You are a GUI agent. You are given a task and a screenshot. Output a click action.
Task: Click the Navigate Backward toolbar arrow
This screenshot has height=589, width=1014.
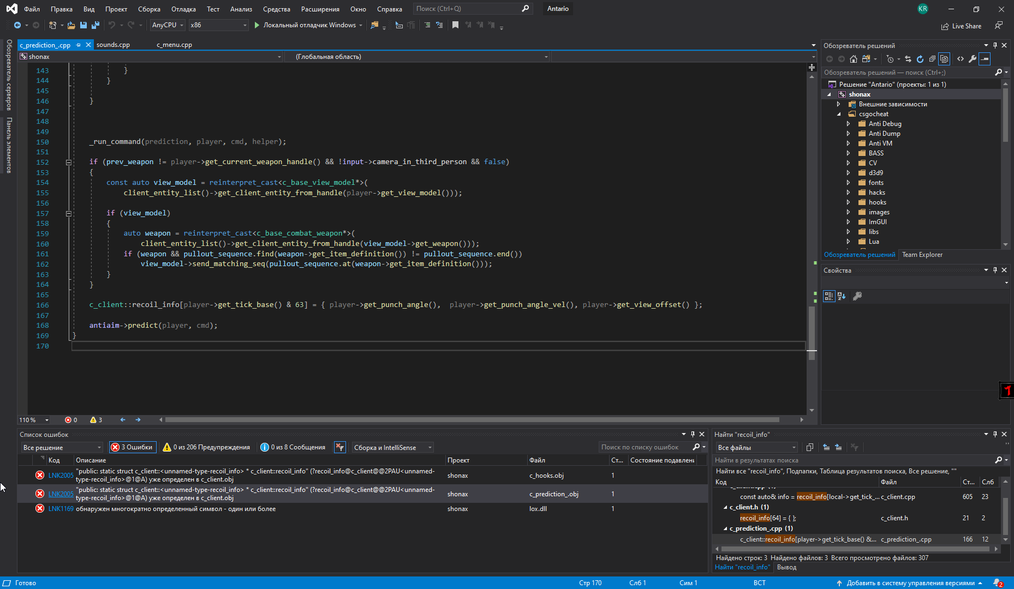pos(17,25)
